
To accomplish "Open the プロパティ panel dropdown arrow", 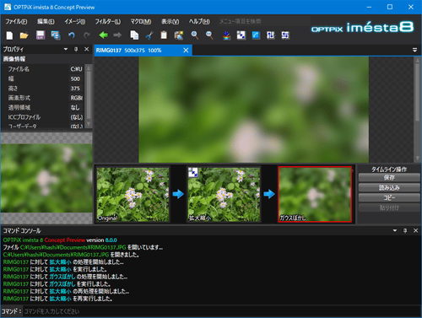I will tap(66, 49).
